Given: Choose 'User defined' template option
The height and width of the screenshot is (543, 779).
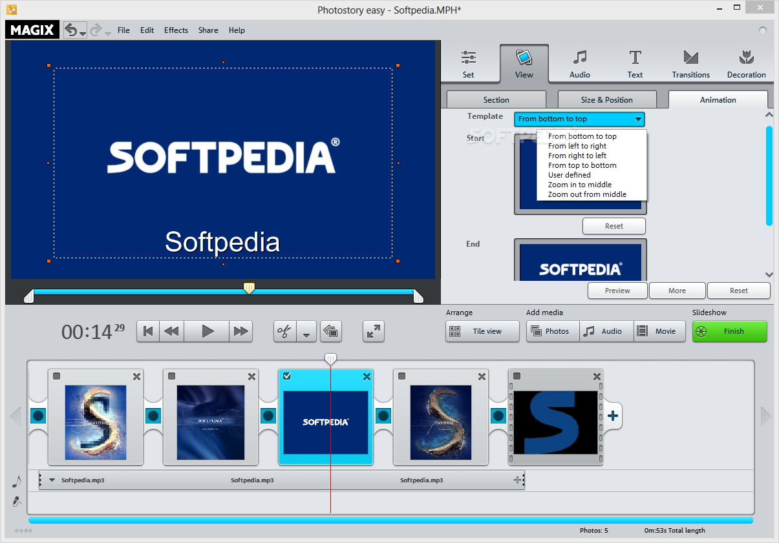Looking at the screenshot, I should tap(570, 175).
